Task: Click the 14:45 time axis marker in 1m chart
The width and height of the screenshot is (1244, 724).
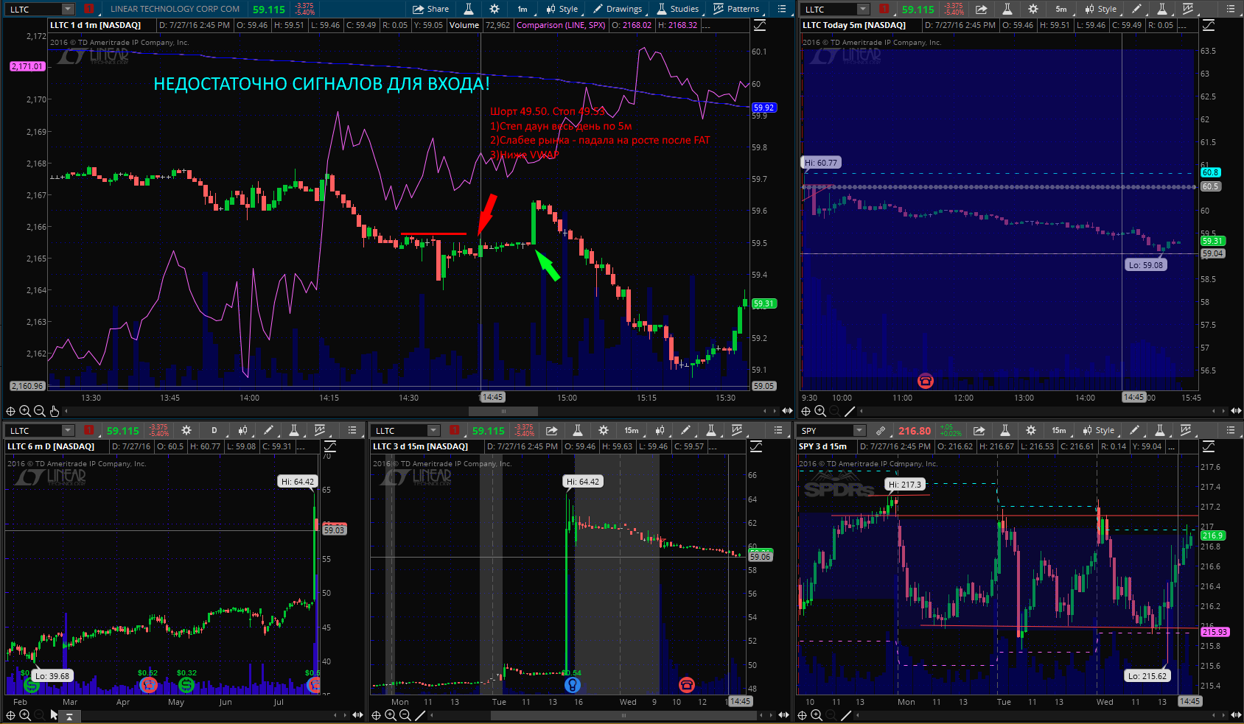Action: tap(492, 397)
